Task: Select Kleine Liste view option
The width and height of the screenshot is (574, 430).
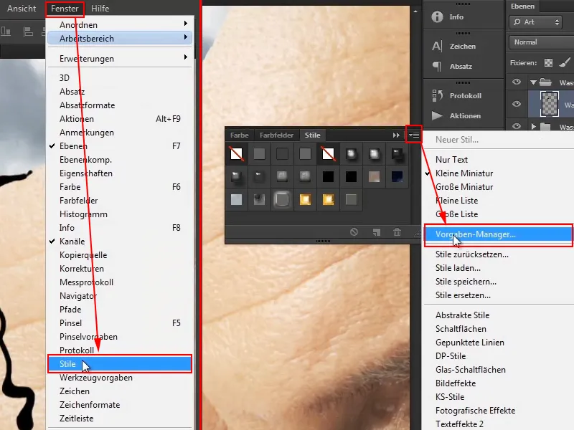Action: click(456, 201)
